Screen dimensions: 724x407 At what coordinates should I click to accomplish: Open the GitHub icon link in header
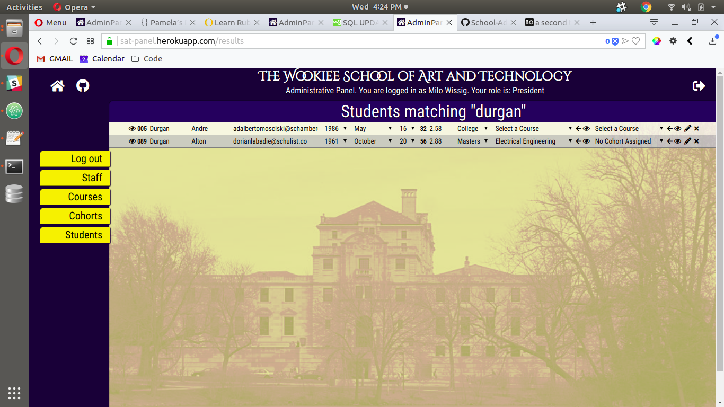(83, 86)
